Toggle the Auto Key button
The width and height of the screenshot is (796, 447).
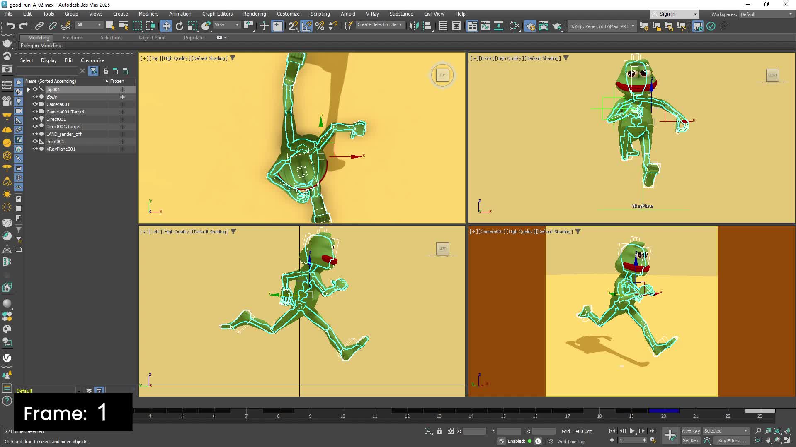pos(690,431)
